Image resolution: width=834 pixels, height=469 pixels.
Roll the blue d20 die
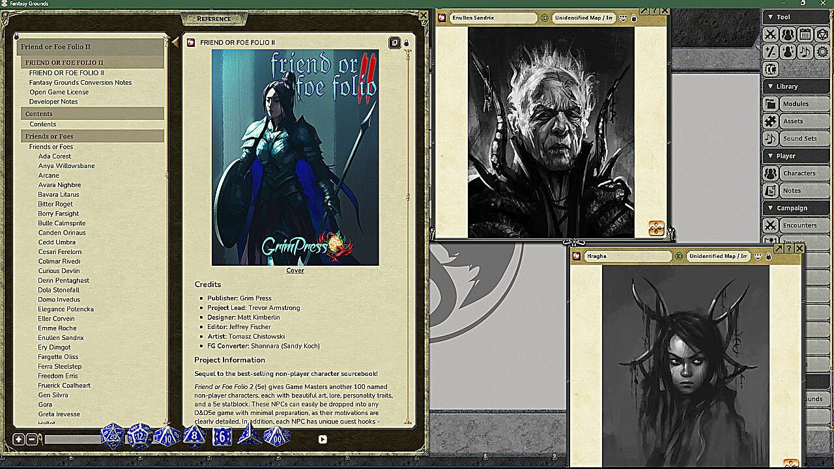click(113, 436)
